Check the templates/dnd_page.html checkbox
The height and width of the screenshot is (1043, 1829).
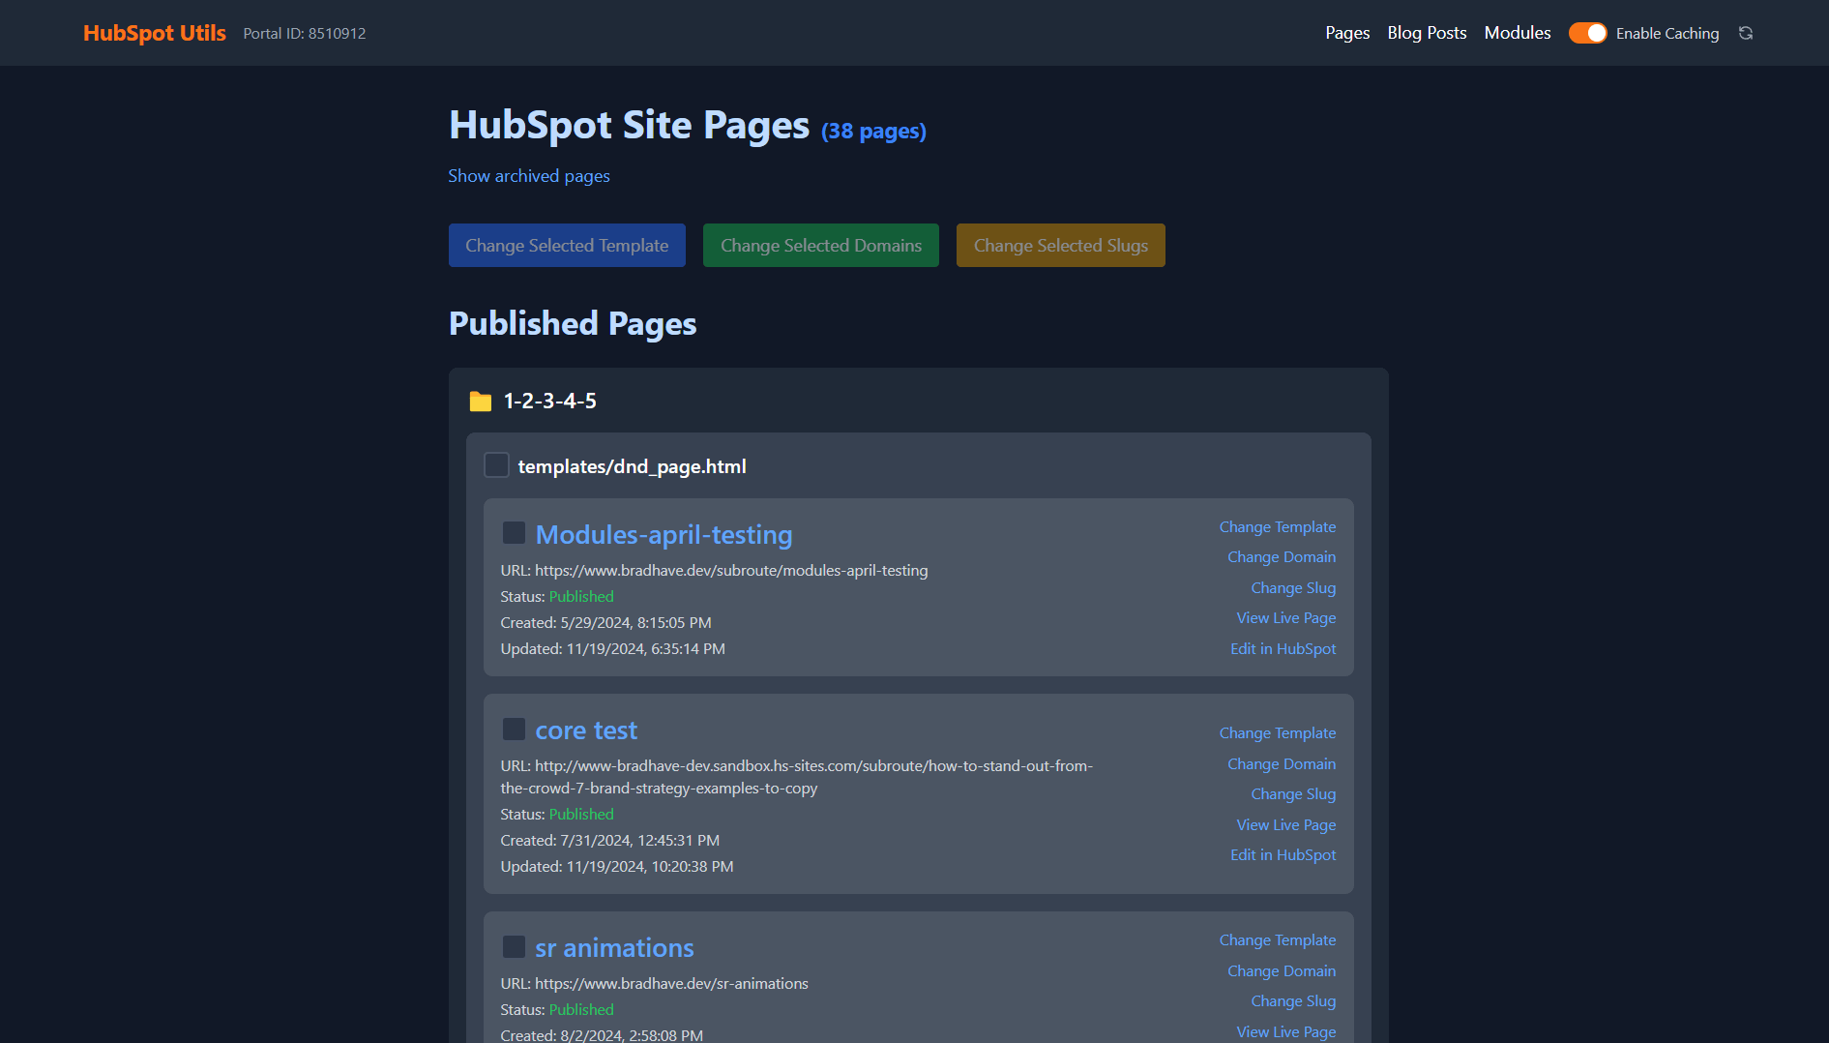(x=496, y=464)
